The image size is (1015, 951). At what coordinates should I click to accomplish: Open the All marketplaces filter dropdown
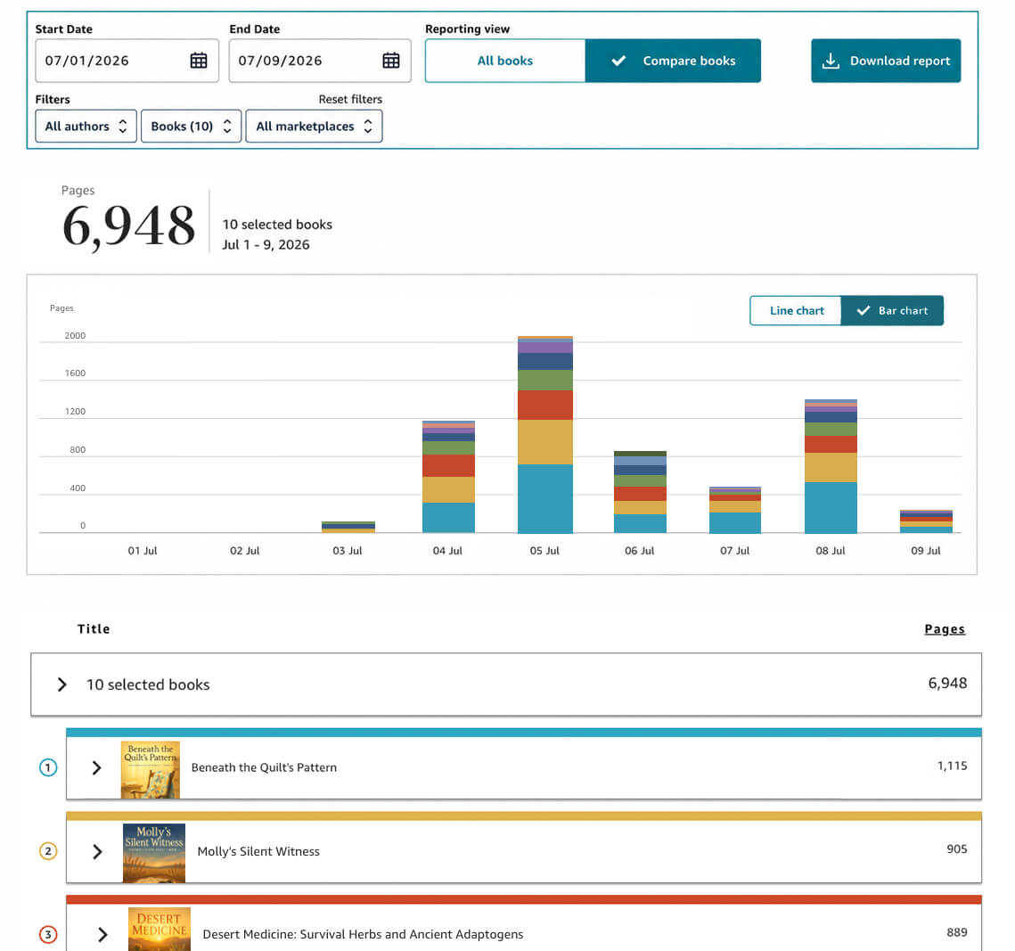coord(314,127)
